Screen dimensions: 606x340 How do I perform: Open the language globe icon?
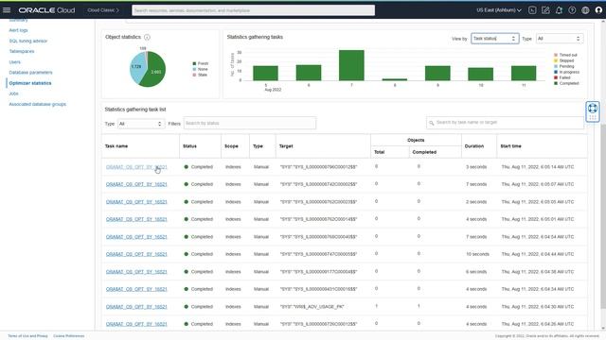pyautogui.click(x=585, y=10)
